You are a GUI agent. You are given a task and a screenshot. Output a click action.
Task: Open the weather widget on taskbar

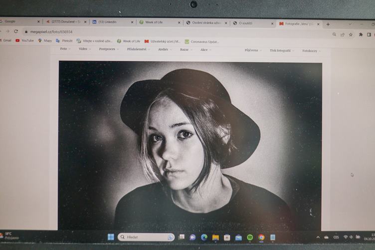[x=9, y=236]
